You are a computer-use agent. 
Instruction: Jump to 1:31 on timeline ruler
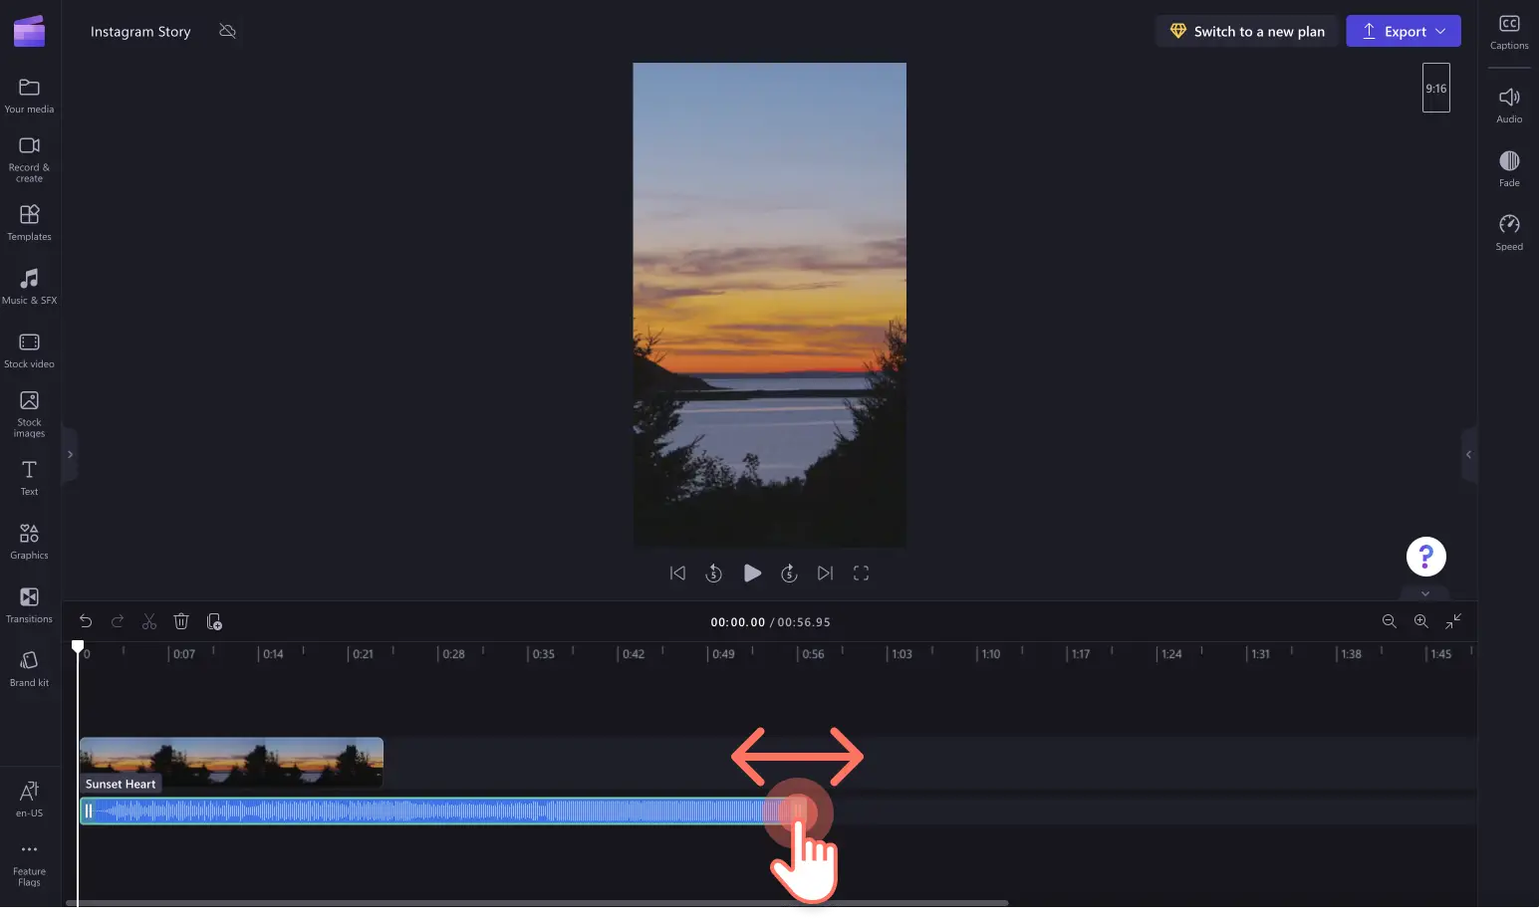1260,654
